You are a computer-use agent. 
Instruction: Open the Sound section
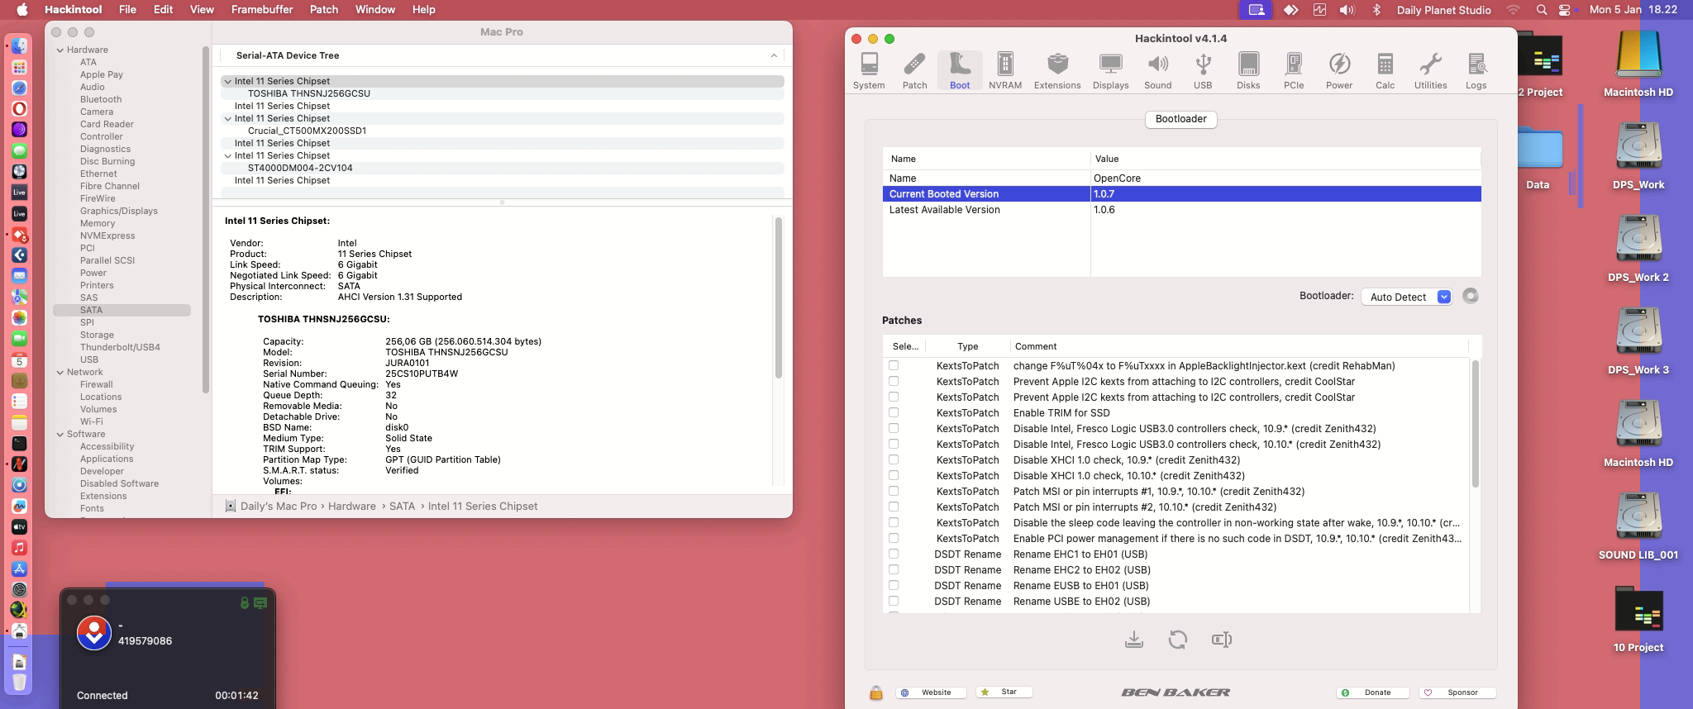[x=1157, y=71]
